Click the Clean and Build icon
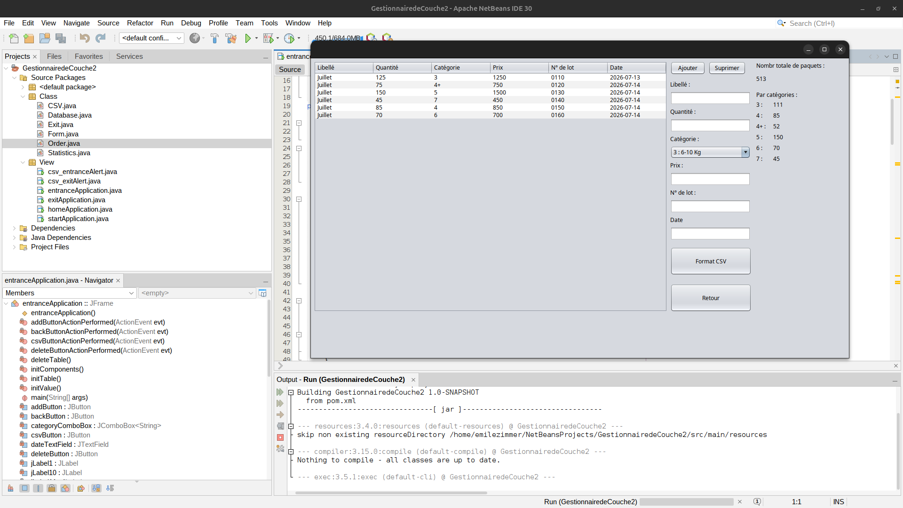 (231, 38)
